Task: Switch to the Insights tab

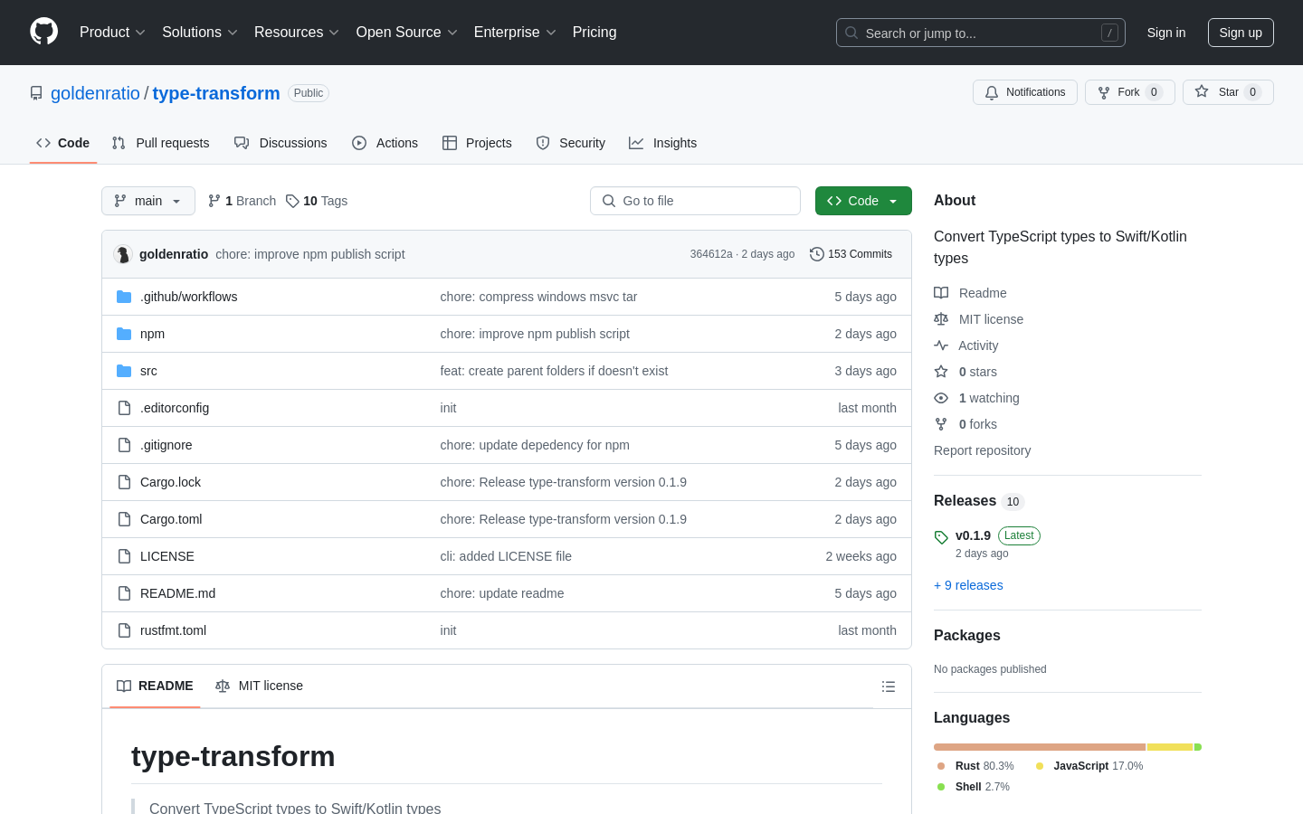Action: click(x=663, y=143)
